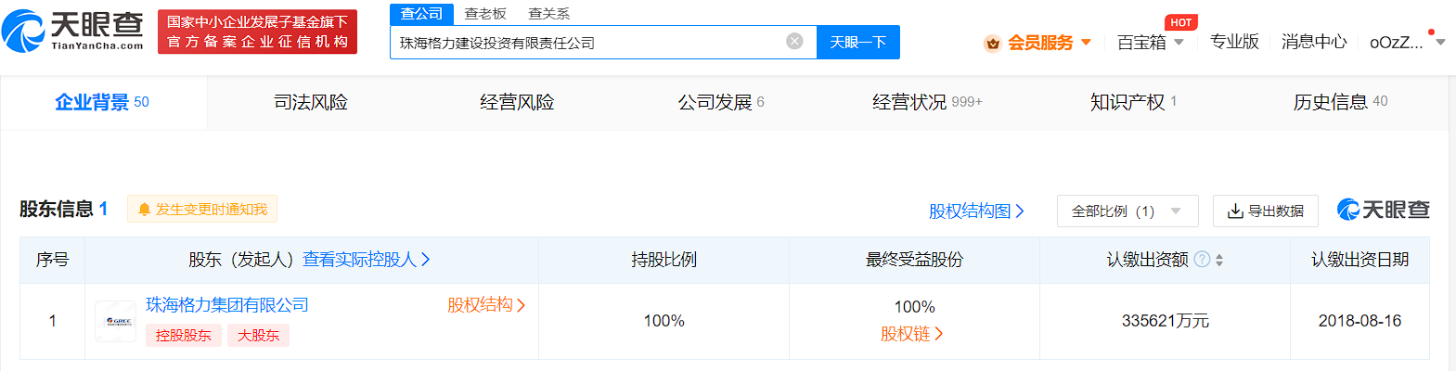This screenshot has height=371, width=1456.
Task: Switch to the 司法风险 tab
Action: coord(311,102)
